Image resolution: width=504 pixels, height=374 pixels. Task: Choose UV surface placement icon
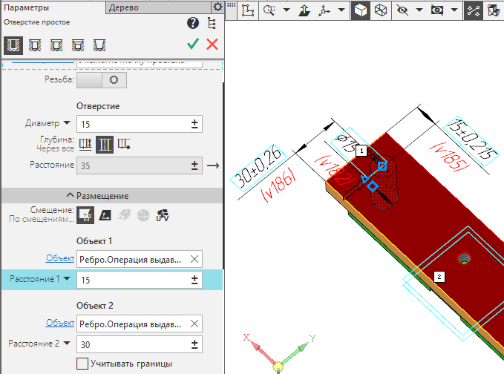(163, 215)
